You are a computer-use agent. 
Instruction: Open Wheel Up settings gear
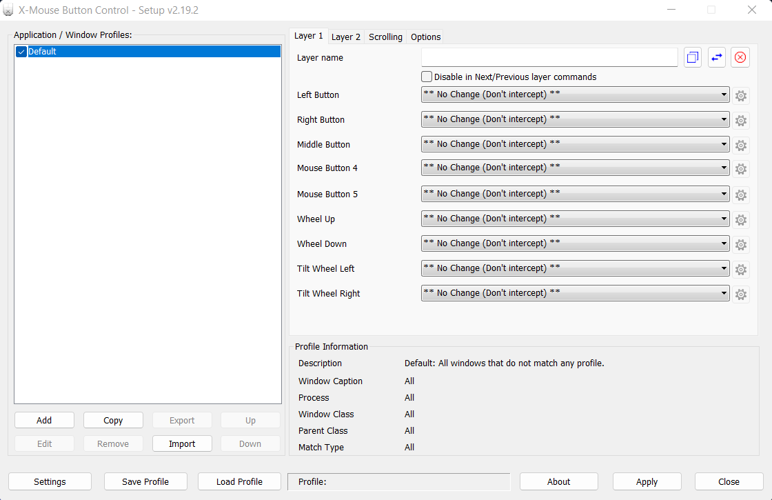point(740,220)
